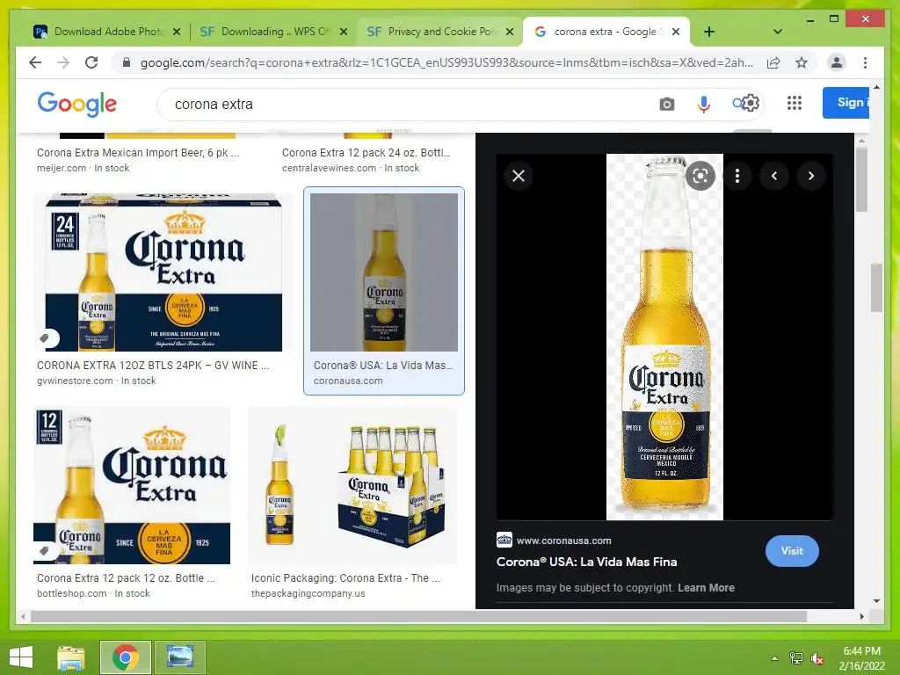Click the horizontal scrollbar right arrow

861,616
